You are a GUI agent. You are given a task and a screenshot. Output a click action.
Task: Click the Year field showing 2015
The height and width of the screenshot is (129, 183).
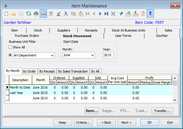(x=108, y=55)
